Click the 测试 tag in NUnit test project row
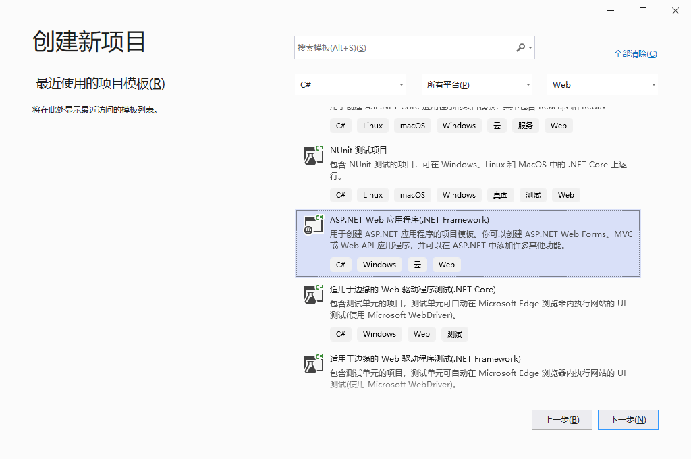 (x=533, y=195)
